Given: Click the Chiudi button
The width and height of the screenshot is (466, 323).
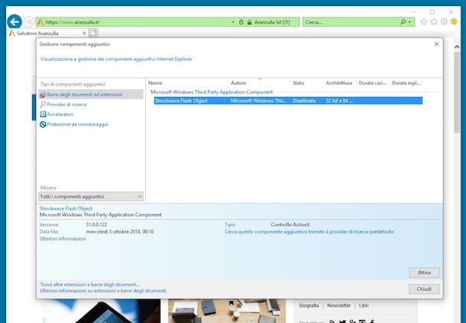Looking at the screenshot, I should [x=424, y=289].
